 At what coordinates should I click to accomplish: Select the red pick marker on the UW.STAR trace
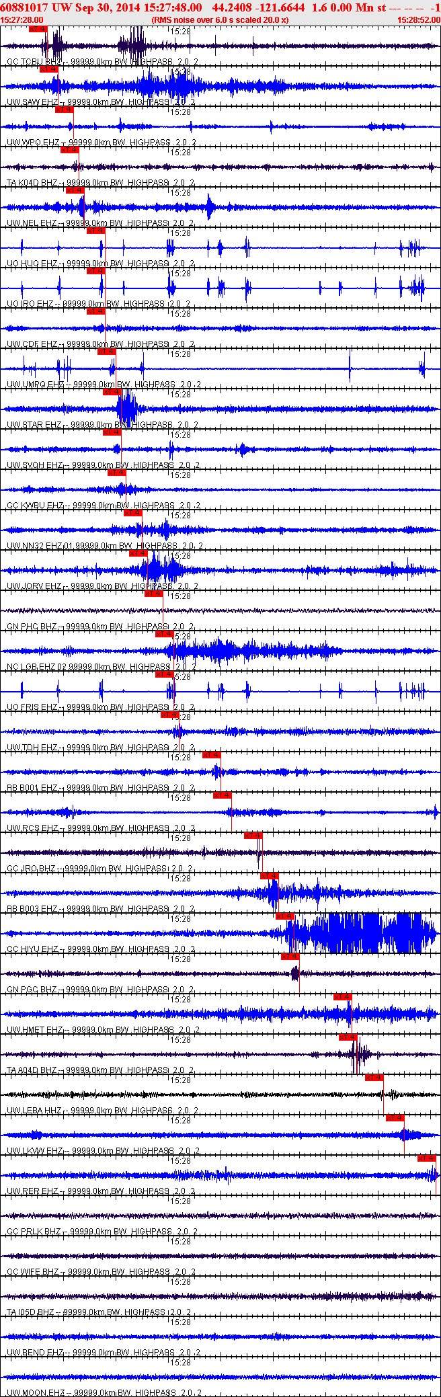(x=112, y=392)
